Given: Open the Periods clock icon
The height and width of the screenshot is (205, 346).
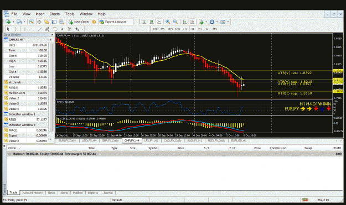Looking at the screenshot, I should [x=212, y=22].
